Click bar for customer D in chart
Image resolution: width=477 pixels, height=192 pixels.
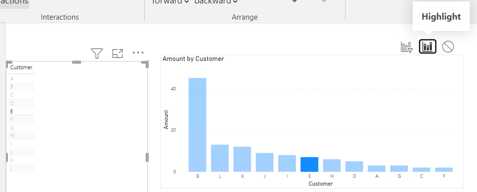[x=354, y=166]
